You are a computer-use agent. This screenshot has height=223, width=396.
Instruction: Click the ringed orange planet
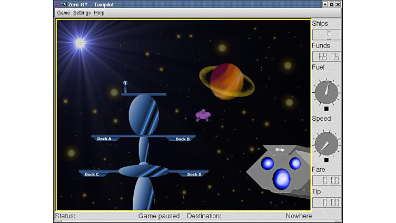tap(226, 81)
